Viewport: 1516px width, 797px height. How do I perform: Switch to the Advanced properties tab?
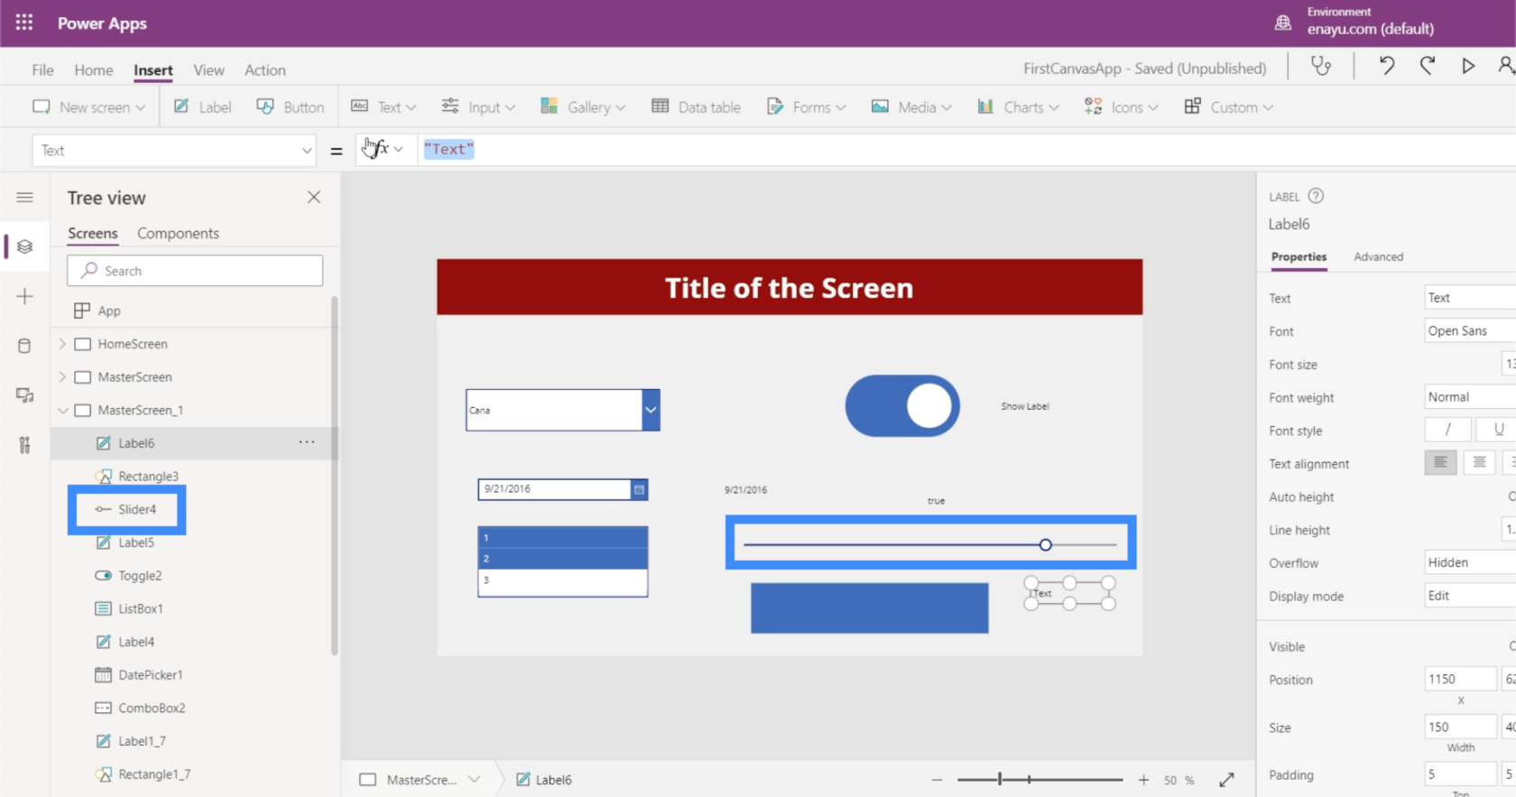[1378, 256]
